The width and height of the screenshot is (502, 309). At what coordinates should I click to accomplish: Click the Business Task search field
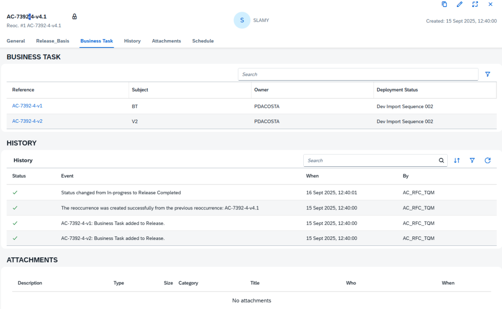[x=357, y=75]
